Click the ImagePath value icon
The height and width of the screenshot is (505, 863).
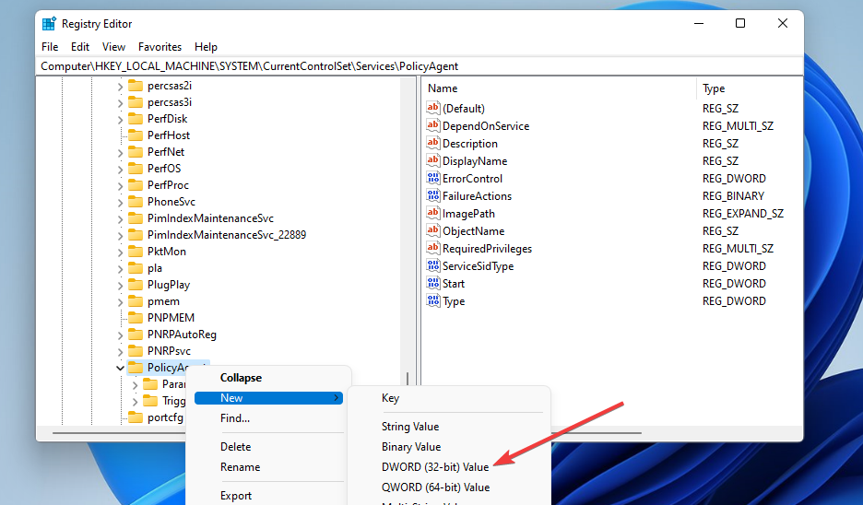(x=433, y=214)
